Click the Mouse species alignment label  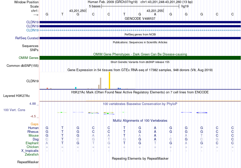[33, 136]
